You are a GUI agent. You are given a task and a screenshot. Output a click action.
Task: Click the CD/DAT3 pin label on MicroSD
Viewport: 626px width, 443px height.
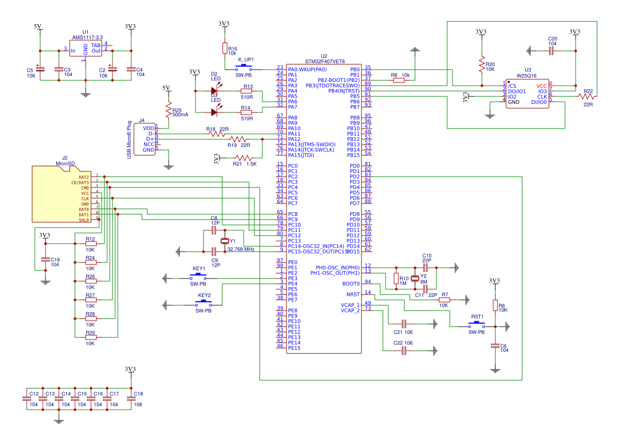80,183
